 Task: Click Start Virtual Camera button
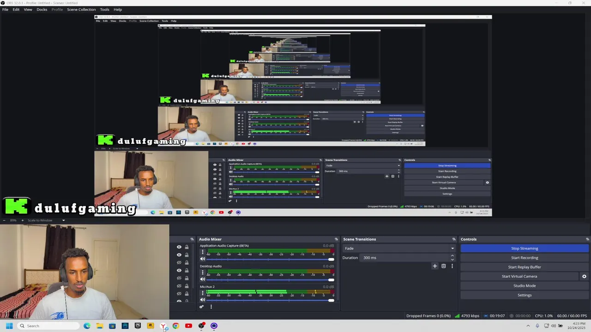click(519, 277)
